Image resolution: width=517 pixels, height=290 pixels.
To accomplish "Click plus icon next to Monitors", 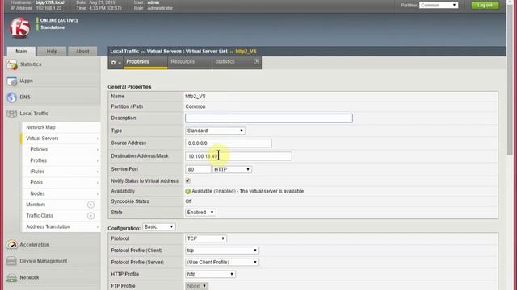I will pyautogui.click(x=90, y=205).
